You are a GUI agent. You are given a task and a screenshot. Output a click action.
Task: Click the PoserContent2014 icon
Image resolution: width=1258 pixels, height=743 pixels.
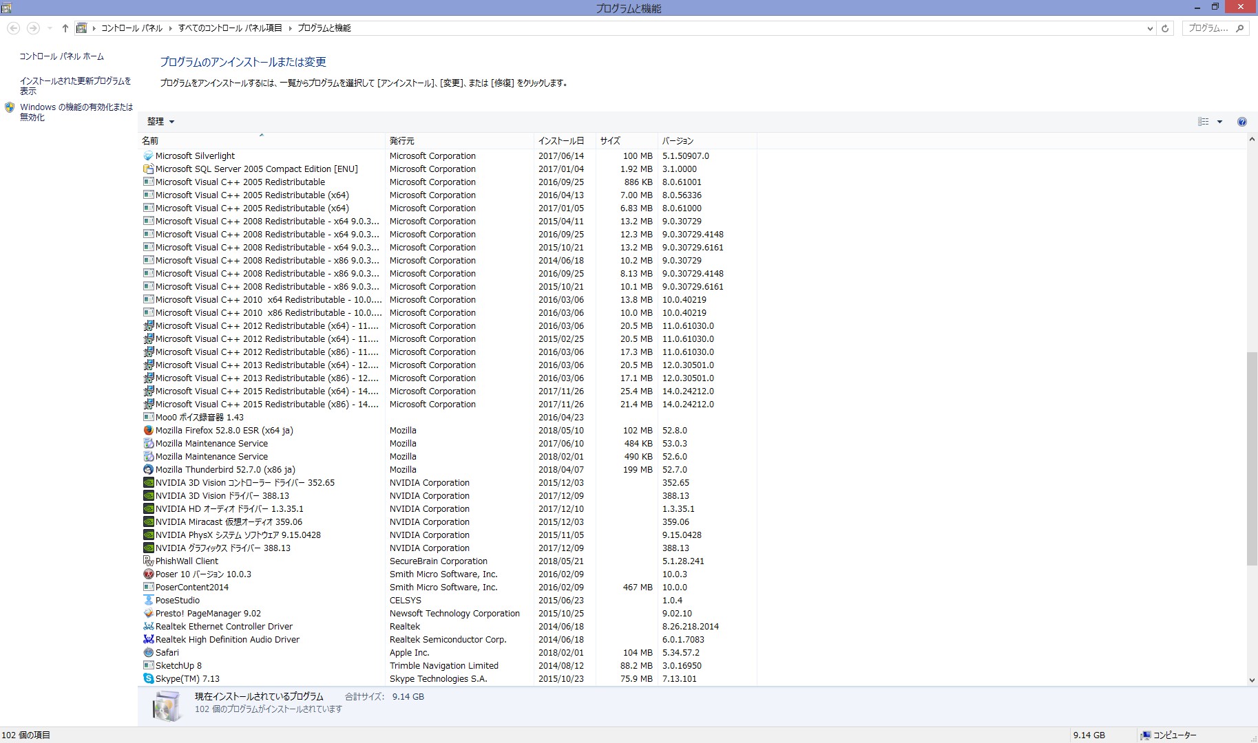[148, 588]
